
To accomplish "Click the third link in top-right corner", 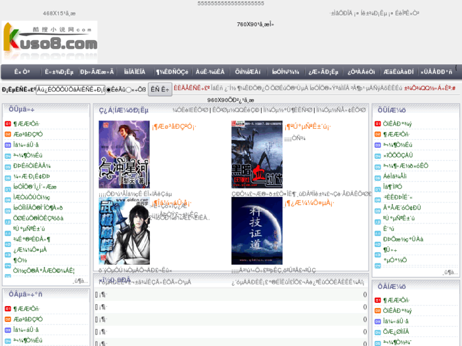I will tap(407, 13).
